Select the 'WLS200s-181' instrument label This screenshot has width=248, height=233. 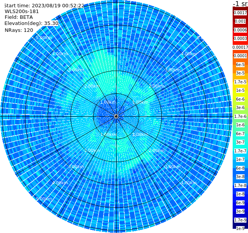coord(22,12)
